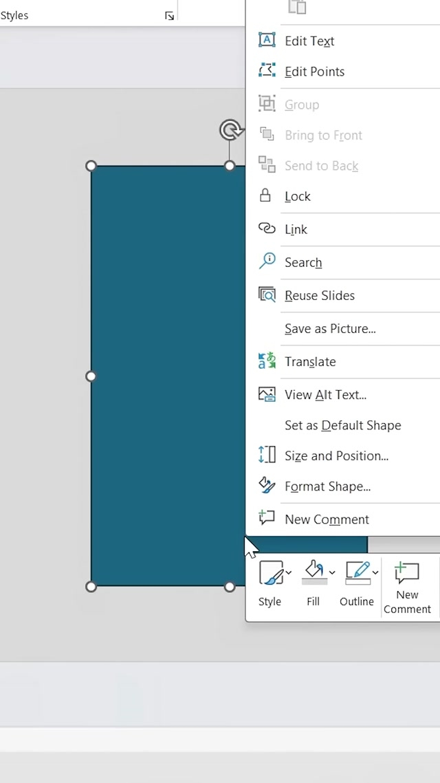Click the Fill paint bucket button
Viewport: 440px width, 783px height.
313,572
